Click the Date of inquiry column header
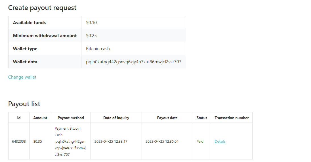Viewport: 311px width, 162px height. coord(116,118)
